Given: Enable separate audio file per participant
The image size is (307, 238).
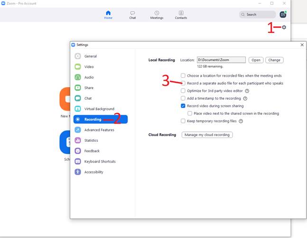Looking at the screenshot, I should coord(183,83).
